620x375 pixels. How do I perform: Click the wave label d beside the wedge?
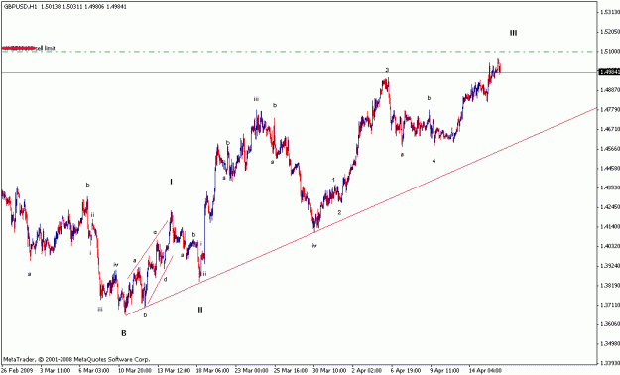click(x=165, y=279)
